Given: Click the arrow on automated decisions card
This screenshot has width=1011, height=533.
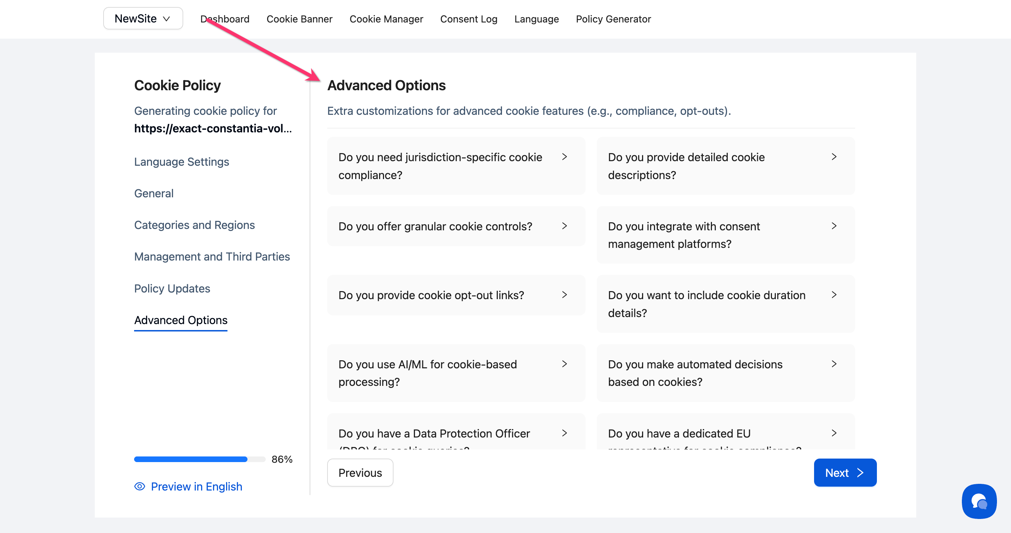Looking at the screenshot, I should point(834,364).
